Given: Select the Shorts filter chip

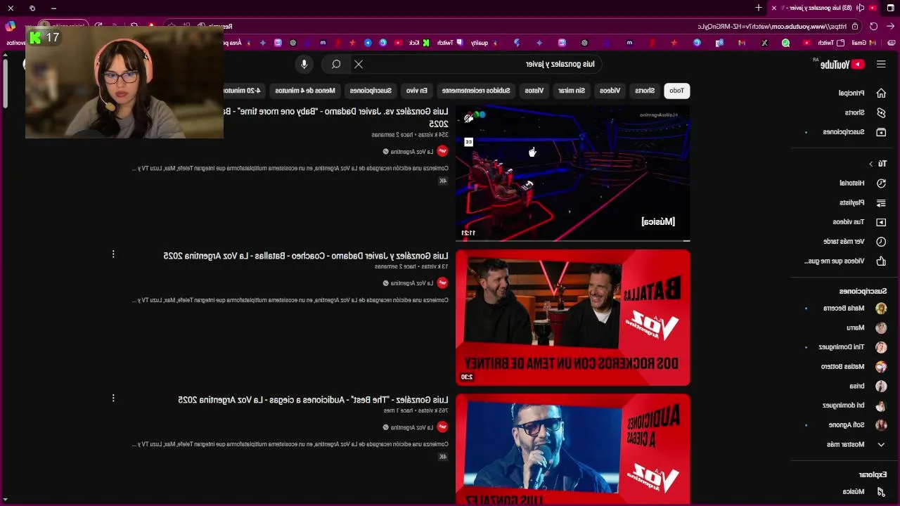Looking at the screenshot, I should pos(645,91).
